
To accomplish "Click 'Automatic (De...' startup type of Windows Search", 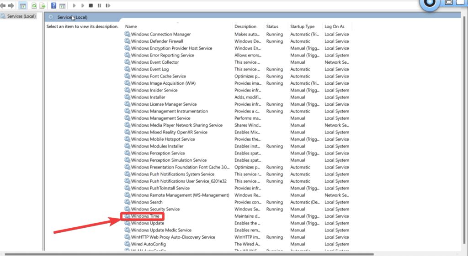I will pyautogui.click(x=305, y=202).
